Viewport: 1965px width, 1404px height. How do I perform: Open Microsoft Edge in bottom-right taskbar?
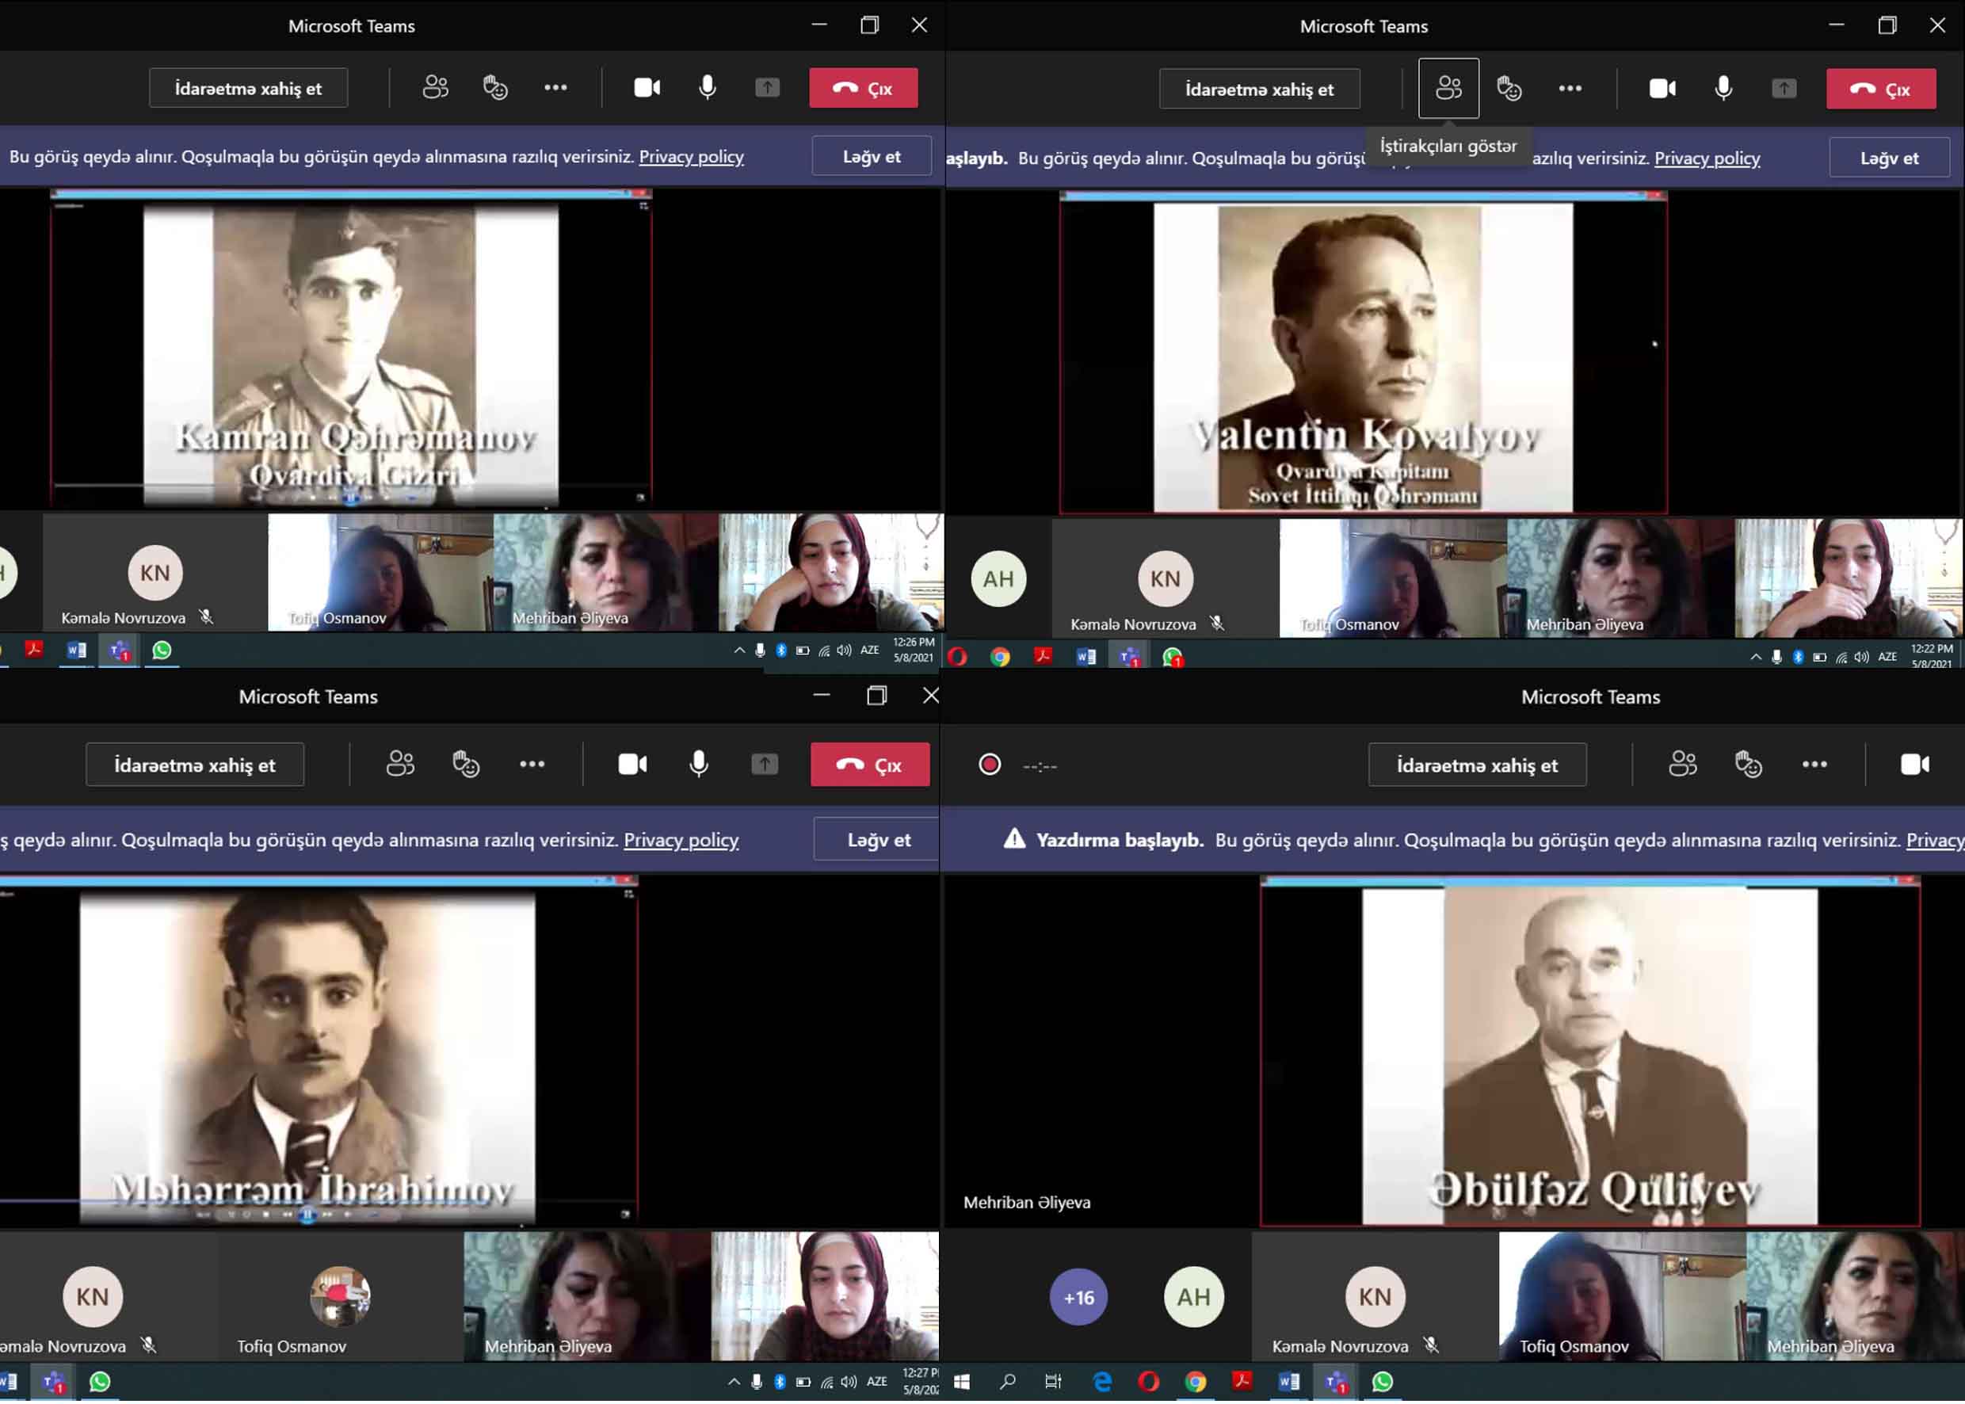1102,1381
